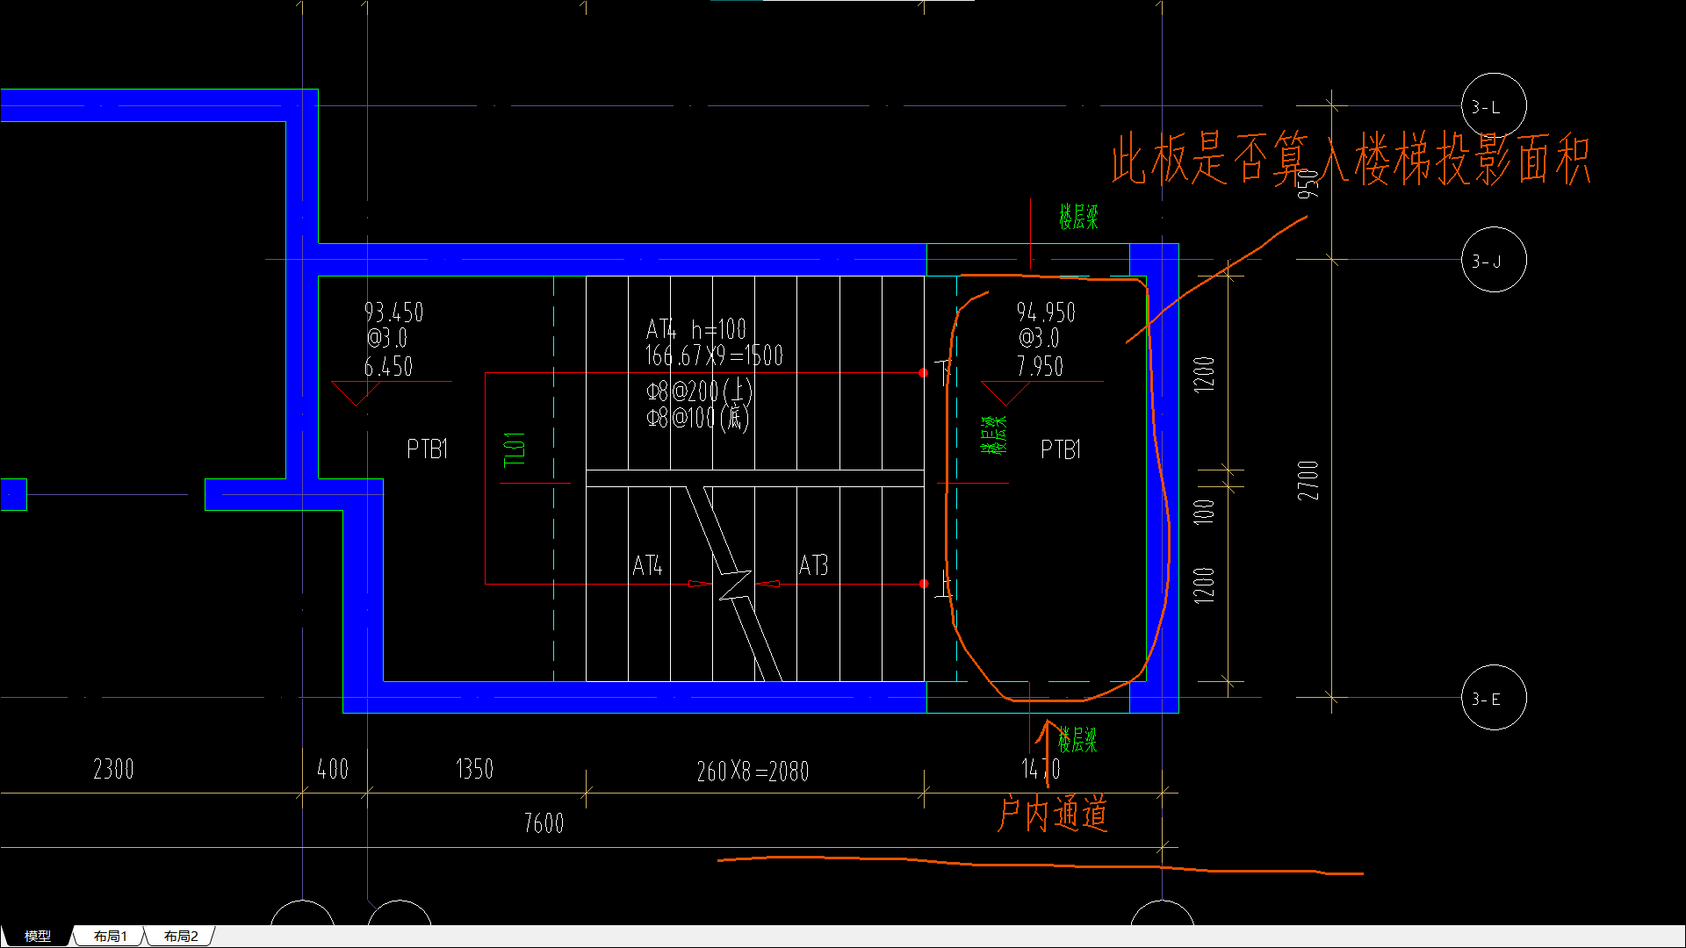This screenshot has height=948, width=1686.
Task: Click the bottom green 楼层梁 label
Action: 1077,740
